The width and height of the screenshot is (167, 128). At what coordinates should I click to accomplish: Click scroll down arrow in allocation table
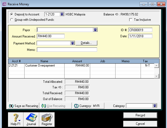(156, 76)
